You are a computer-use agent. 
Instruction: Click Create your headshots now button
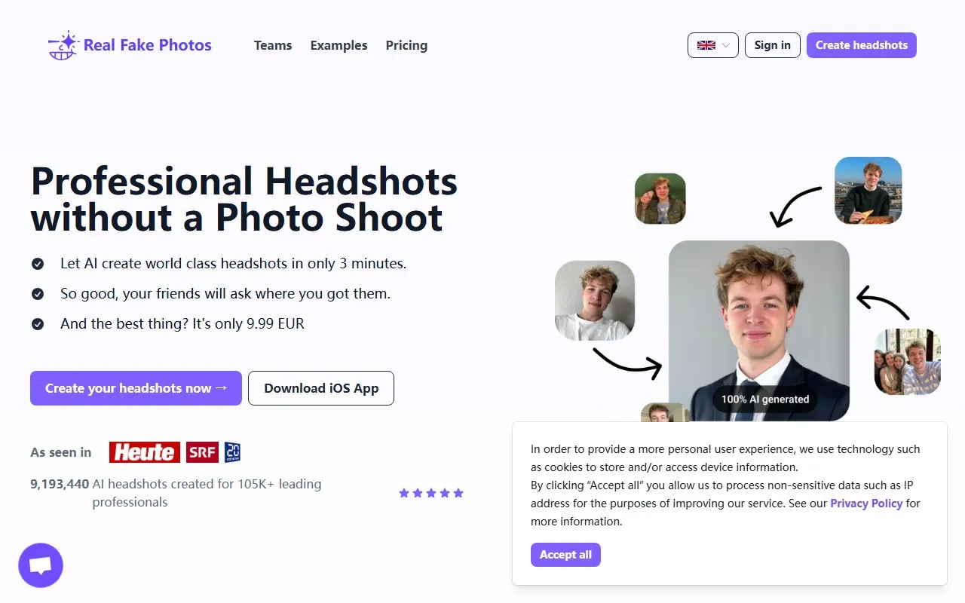pyautogui.click(x=136, y=388)
